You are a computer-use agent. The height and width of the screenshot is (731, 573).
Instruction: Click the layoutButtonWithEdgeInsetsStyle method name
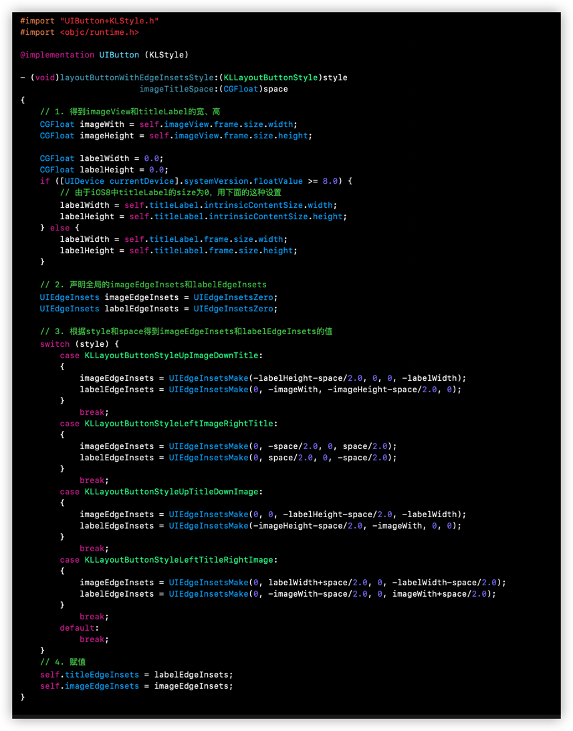point(136,78)
